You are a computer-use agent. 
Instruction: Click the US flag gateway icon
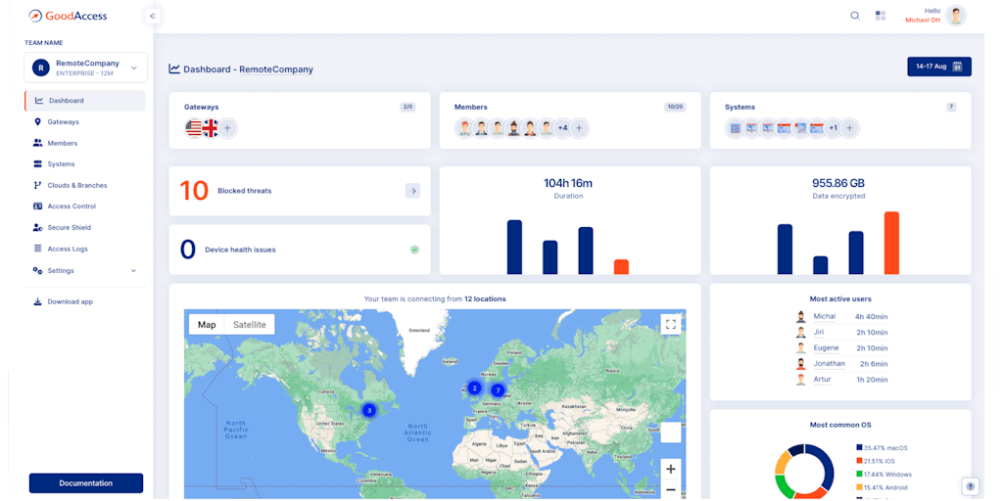point(194,128)
